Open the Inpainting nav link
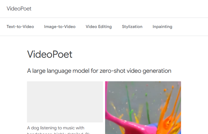Screen dimensions: 208x134 coord(162,27)
